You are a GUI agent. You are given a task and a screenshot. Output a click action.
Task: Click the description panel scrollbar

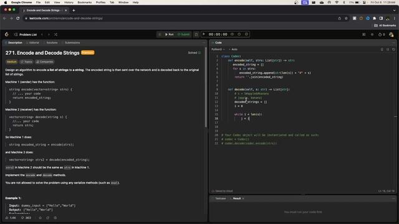click(206, 88)
